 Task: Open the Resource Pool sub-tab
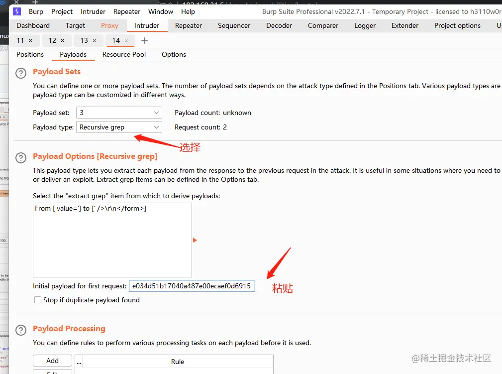(124, 54)
